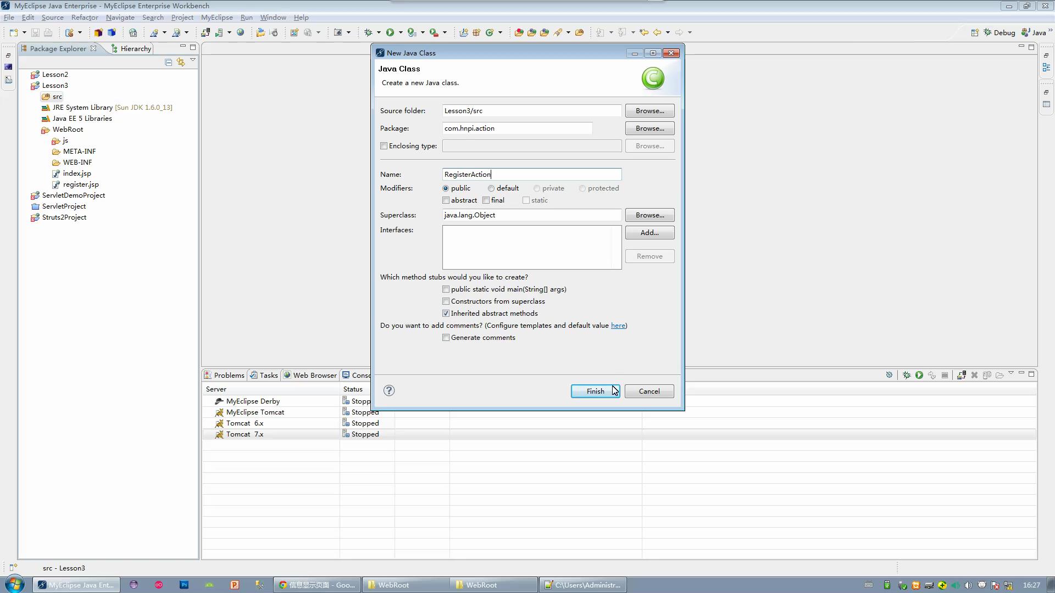Click the Open Perspective icon beside Debug
1055x593 pixels.
[975, 32]
